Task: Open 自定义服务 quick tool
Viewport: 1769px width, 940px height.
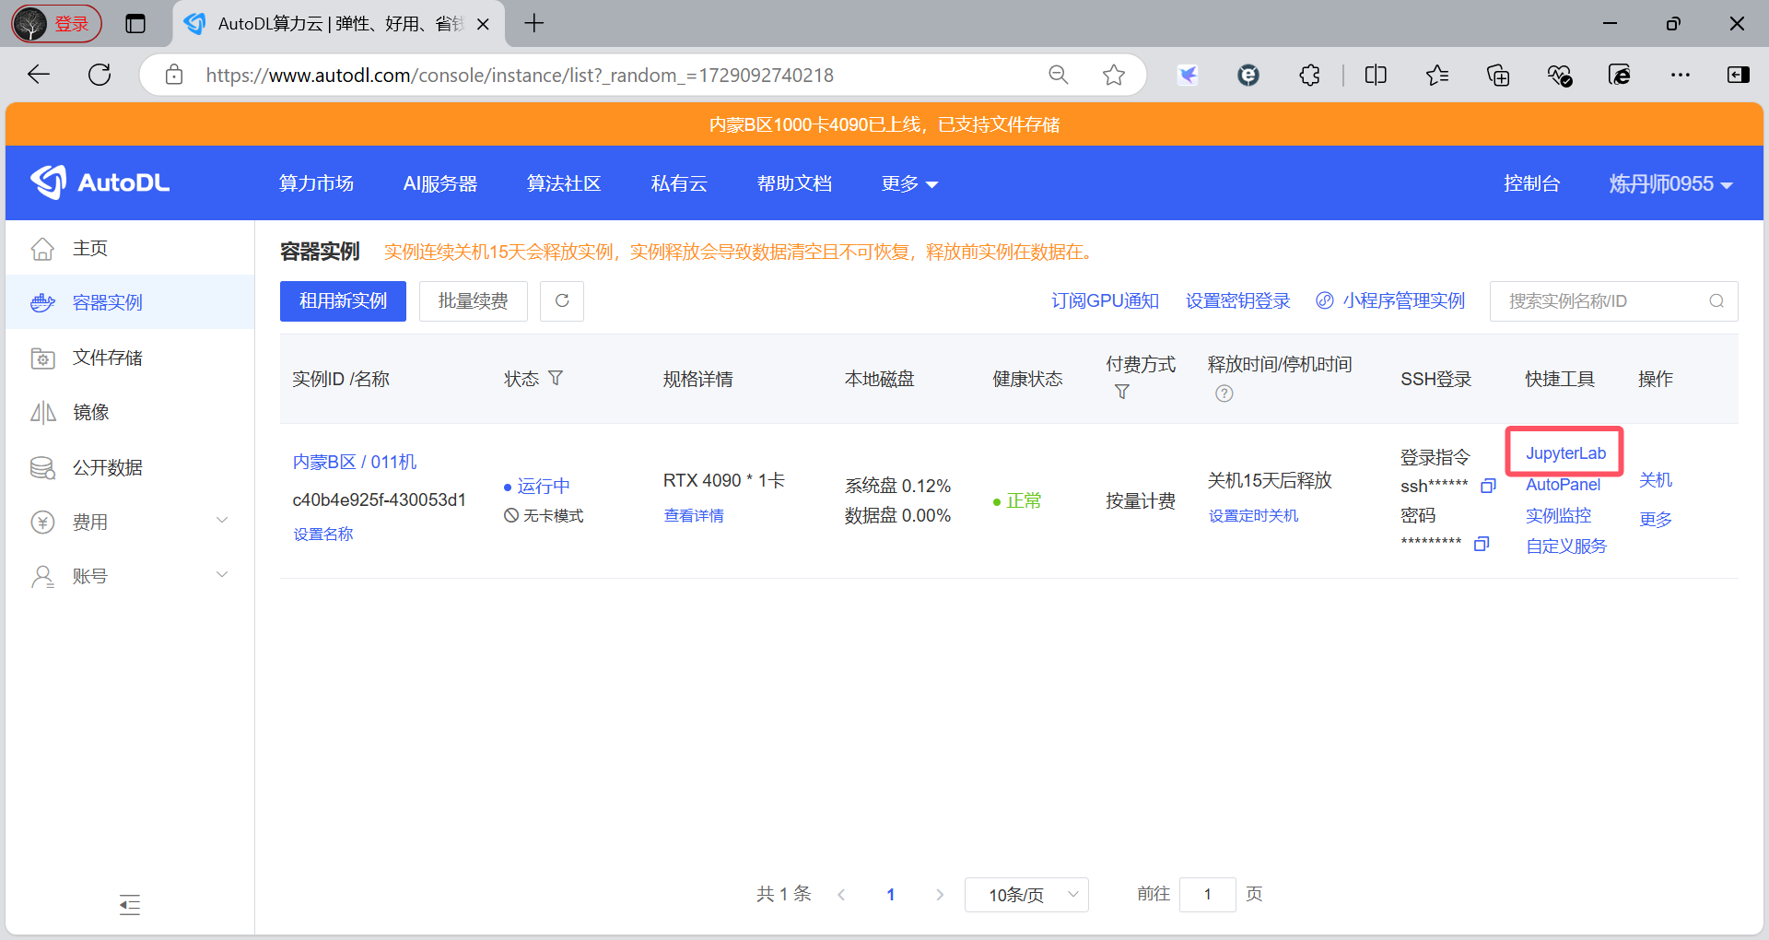Action: pos(1565,546)
